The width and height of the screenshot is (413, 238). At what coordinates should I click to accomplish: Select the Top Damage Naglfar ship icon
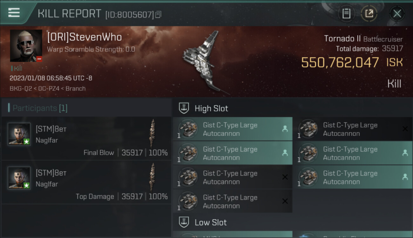[x=153, y=177]
